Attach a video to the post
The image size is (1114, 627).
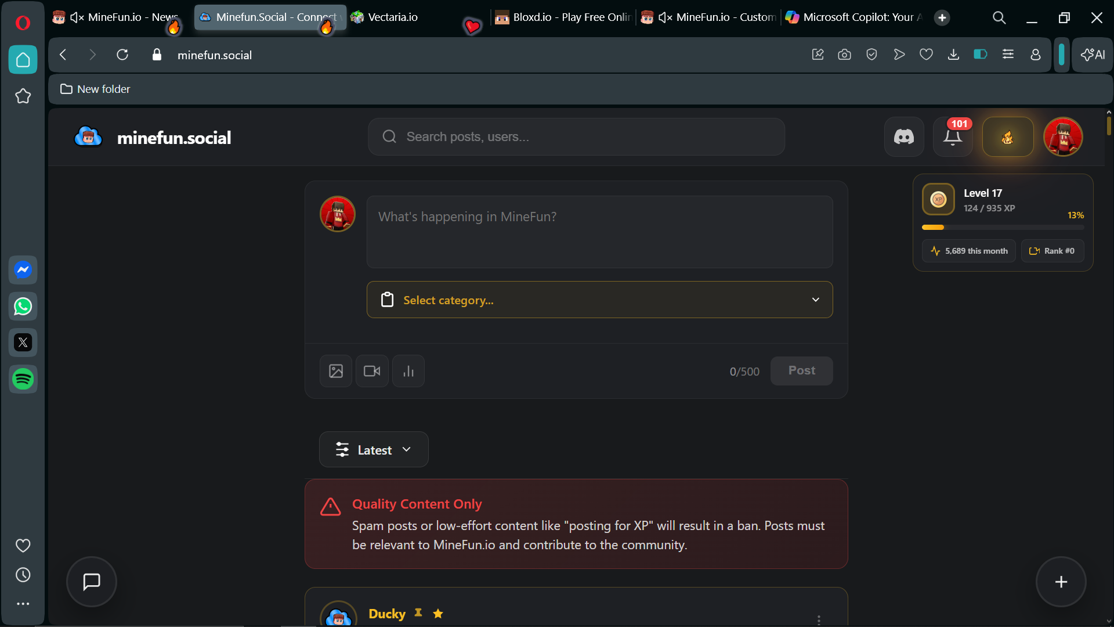(372, 371)
